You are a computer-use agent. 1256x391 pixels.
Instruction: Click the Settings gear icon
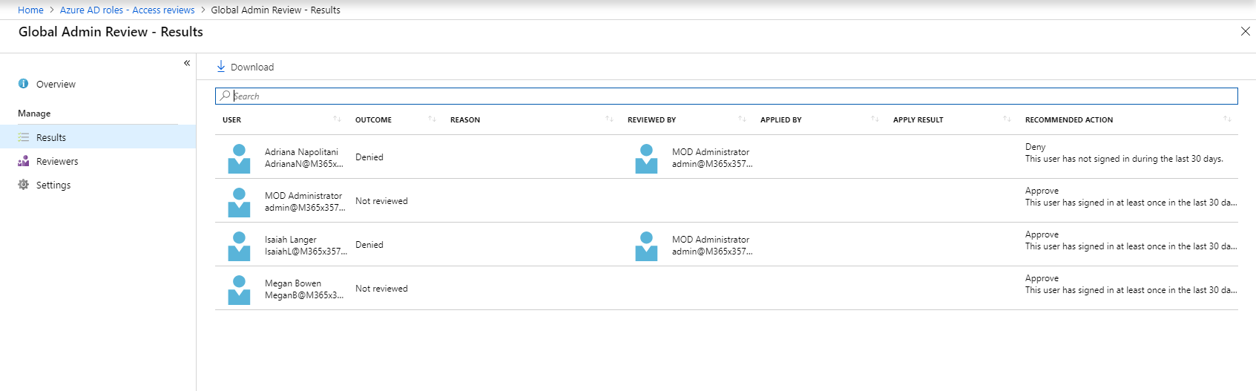24,185
